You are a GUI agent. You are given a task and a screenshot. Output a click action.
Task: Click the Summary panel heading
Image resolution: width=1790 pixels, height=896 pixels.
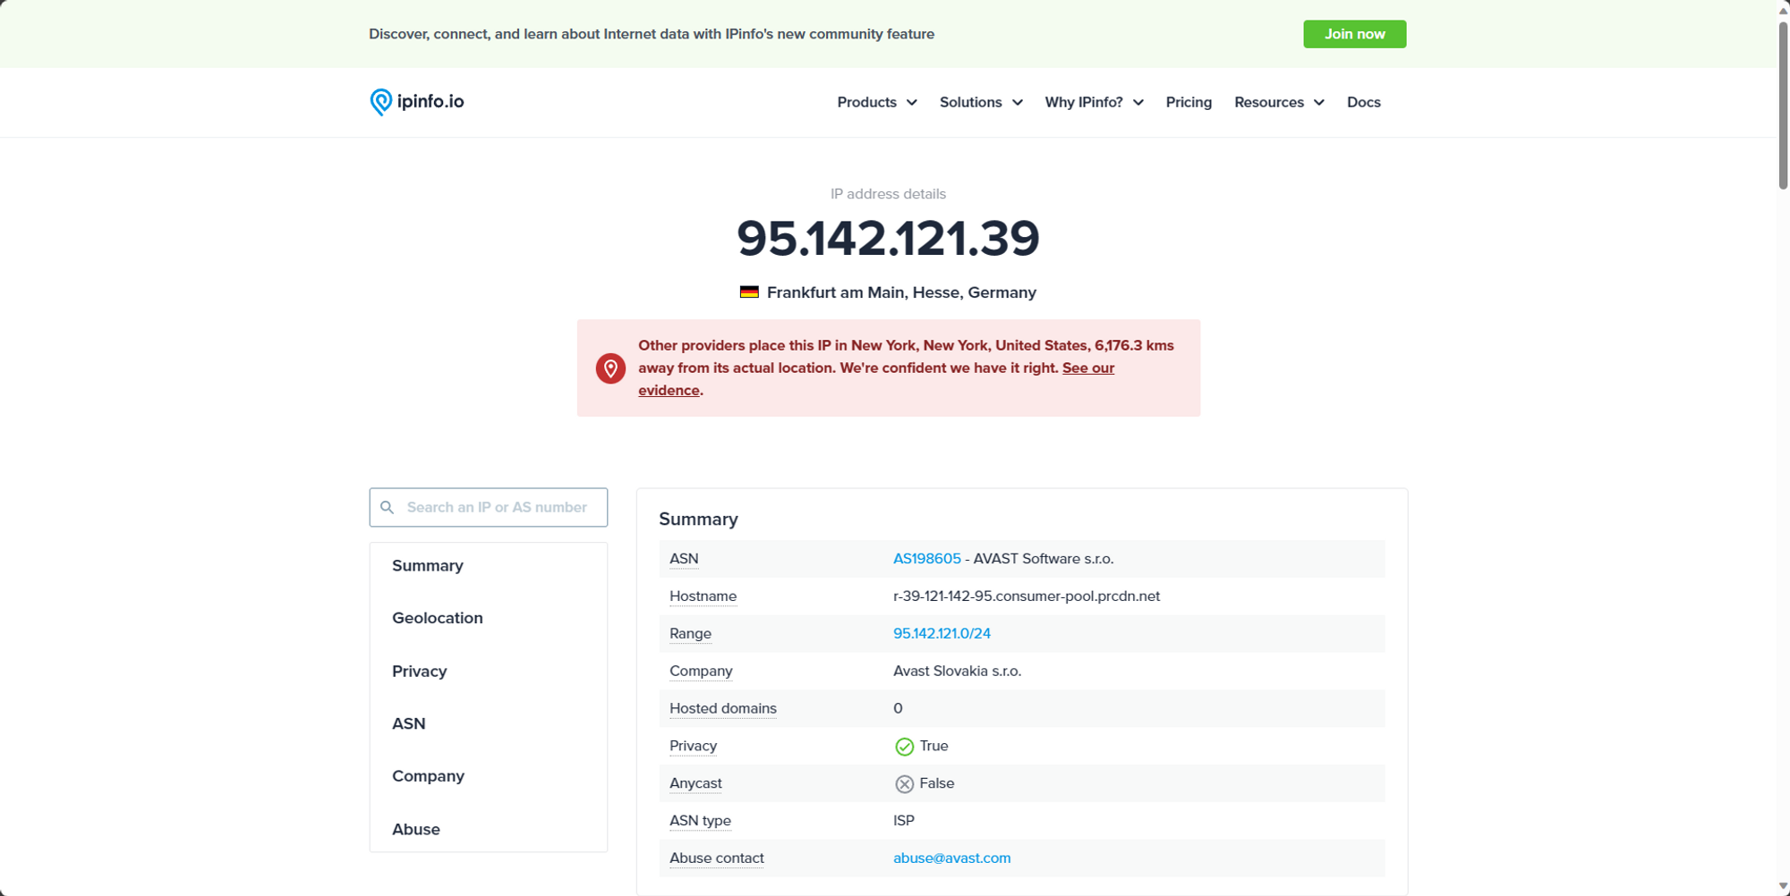[x=698, y=520]
